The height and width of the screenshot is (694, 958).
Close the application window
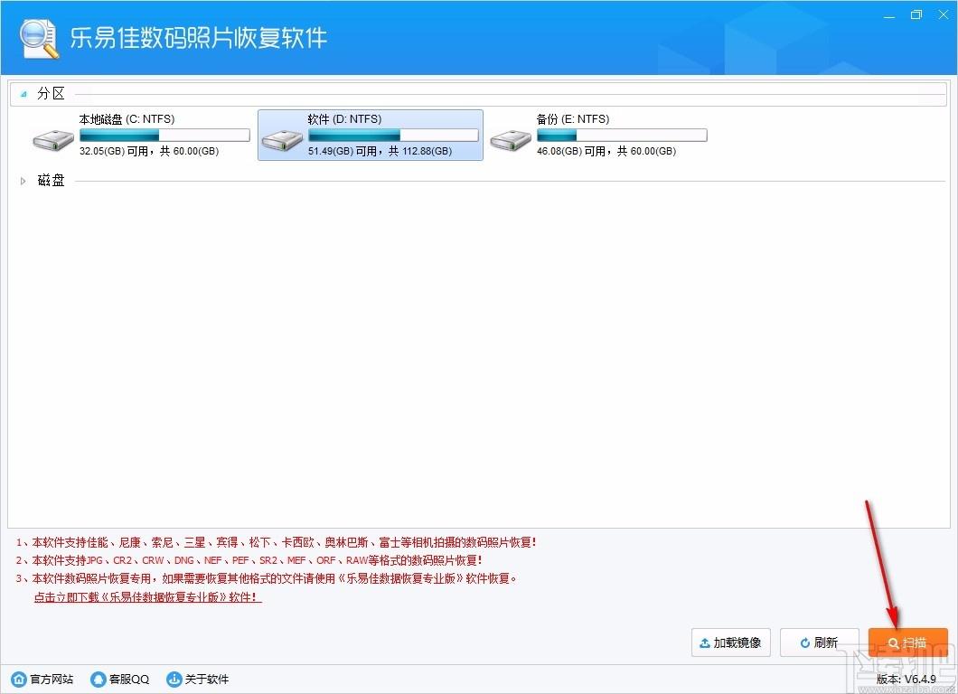[944, 14]
